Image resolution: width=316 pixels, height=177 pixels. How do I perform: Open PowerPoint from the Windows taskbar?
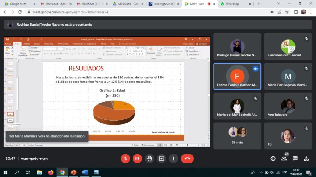pyautogui.click(x=73, y=172)
